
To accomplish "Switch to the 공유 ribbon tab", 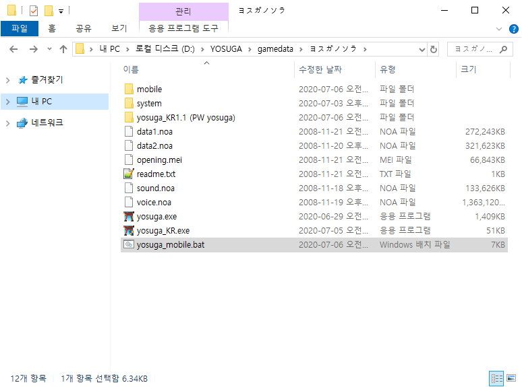I will pos(83,28).
